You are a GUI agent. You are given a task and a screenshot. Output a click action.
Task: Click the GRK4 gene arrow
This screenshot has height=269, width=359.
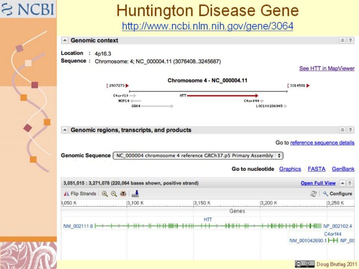tap(157, 106)
